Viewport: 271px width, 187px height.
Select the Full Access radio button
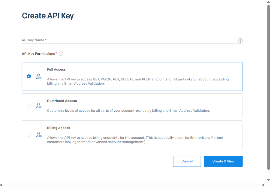point(29,76)
